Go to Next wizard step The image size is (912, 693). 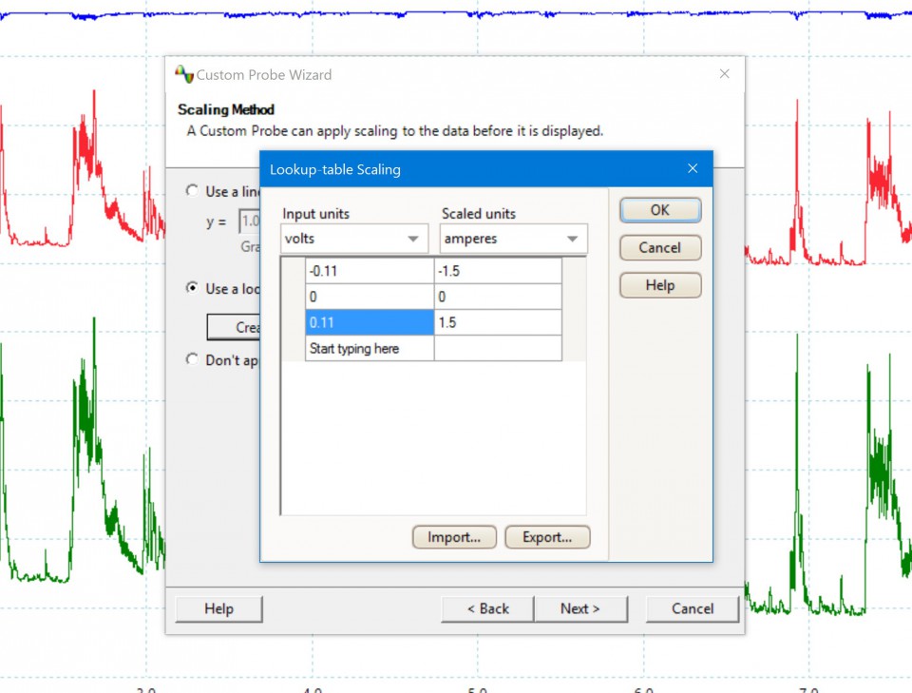click(579, 608)
